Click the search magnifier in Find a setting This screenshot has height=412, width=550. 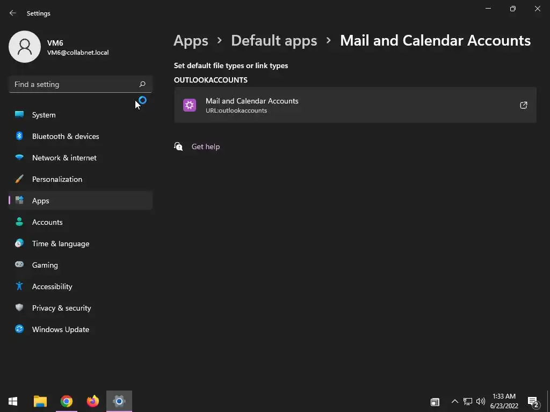click(x=142, y=84)
